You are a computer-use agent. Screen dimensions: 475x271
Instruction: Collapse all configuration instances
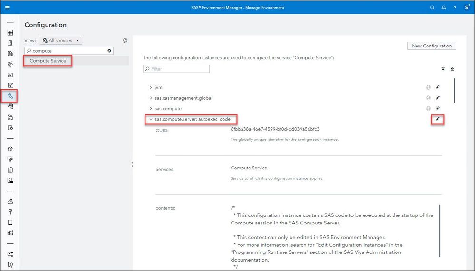[452, 69]
